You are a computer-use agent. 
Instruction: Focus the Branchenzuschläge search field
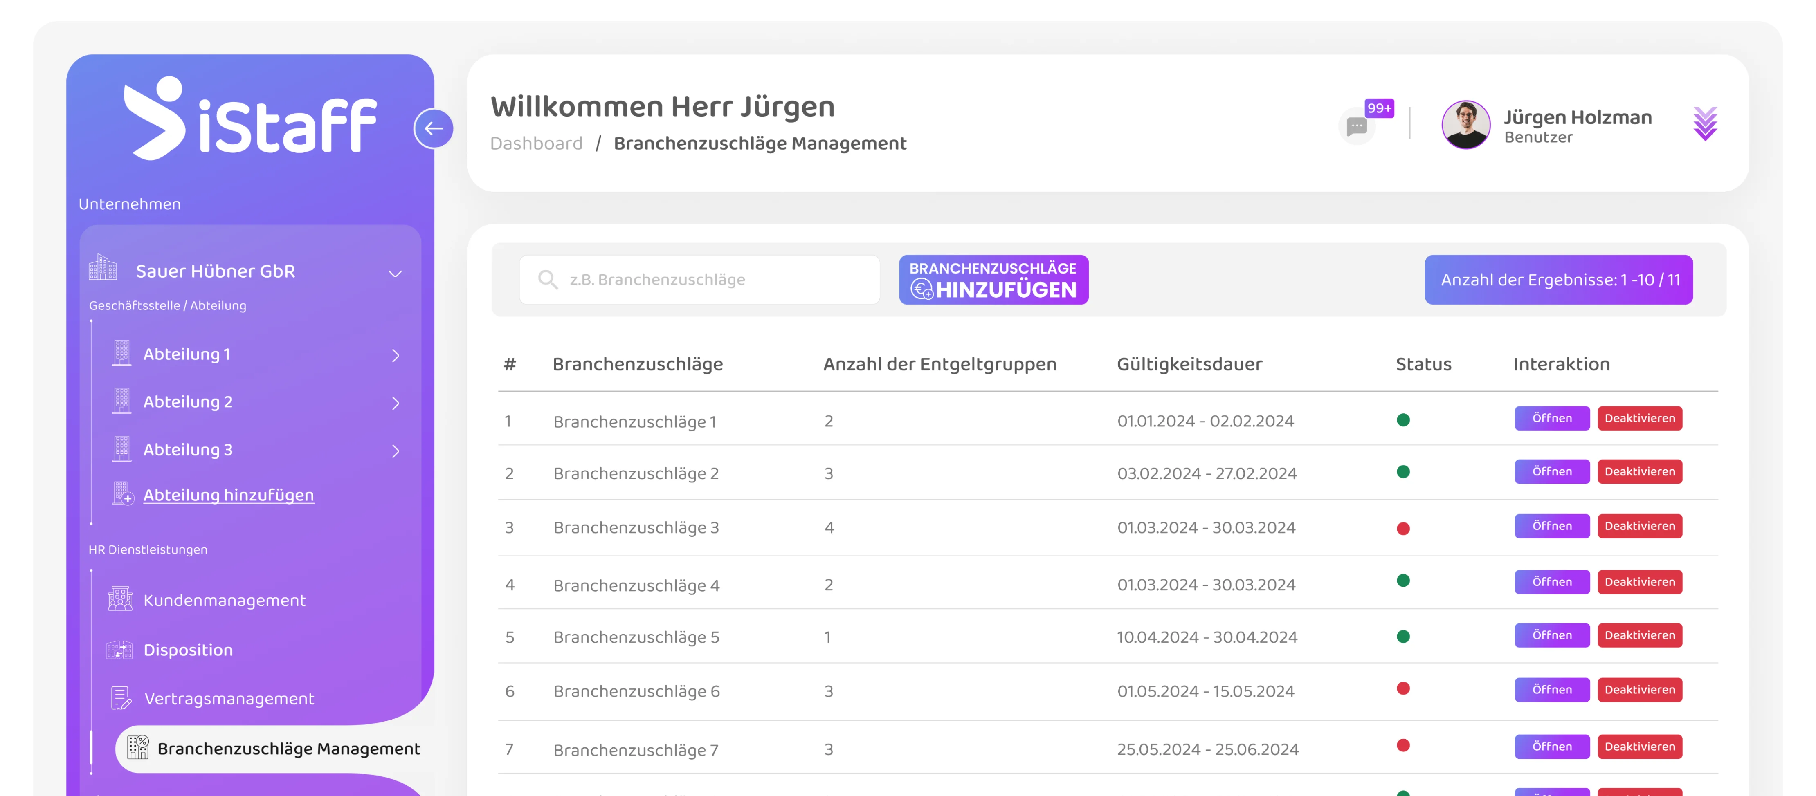(x=699, y=280)
